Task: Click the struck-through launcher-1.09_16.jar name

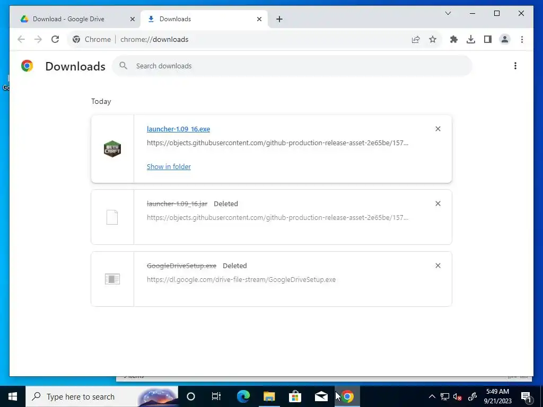Action: click(x=177, y=204)
